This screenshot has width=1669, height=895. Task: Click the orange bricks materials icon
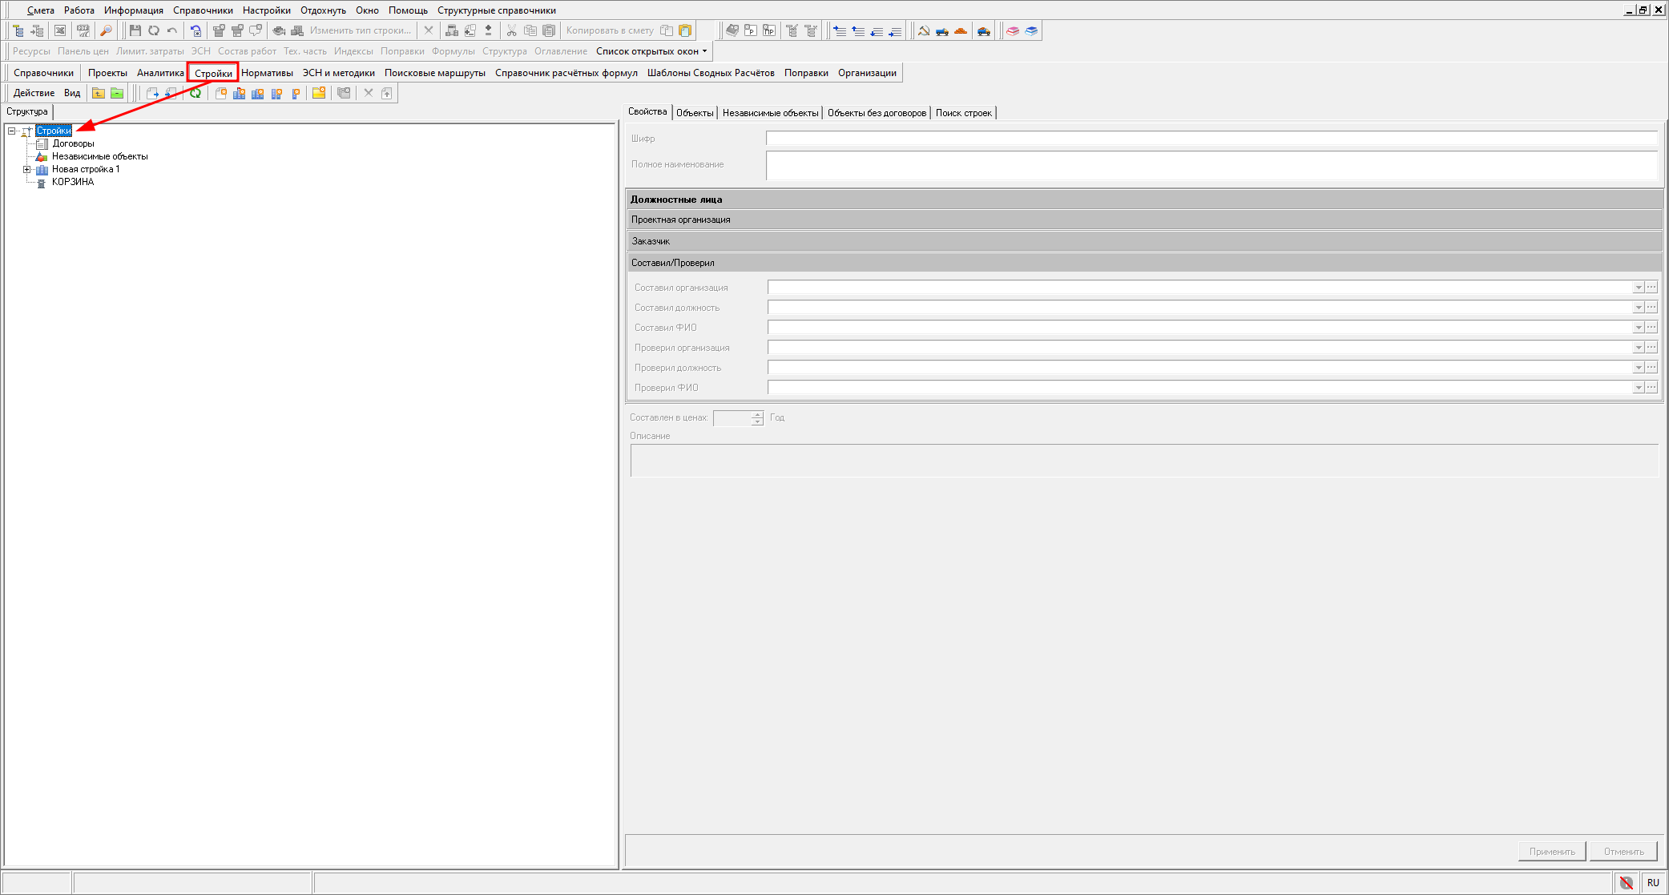[961, 30]
